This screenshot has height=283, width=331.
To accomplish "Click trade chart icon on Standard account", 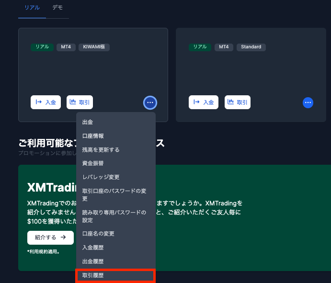I will pyautogui.click(x=231, y=102).
